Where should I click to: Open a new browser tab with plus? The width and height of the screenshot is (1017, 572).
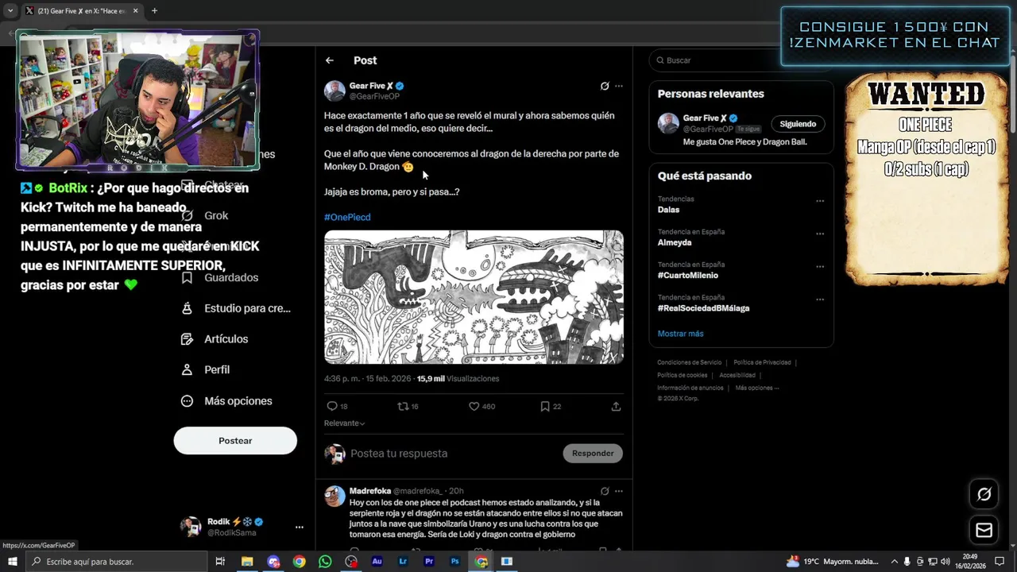click(154, 10)
